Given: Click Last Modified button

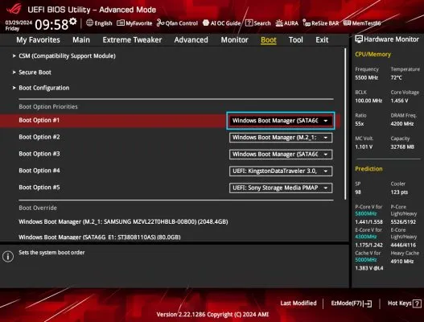Looking at the screenshot, I should pyautogui.click(x=298, y=303).
